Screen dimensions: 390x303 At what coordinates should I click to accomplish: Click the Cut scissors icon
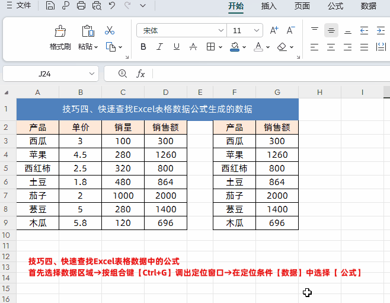click(x=110, y=30)
